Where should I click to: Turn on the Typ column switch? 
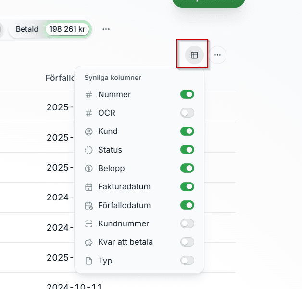coord(187,261)
